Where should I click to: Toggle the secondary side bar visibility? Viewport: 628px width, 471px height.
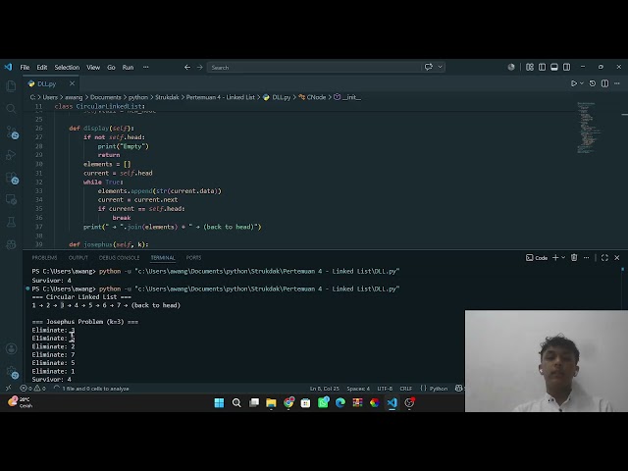(x=567, y=67)
